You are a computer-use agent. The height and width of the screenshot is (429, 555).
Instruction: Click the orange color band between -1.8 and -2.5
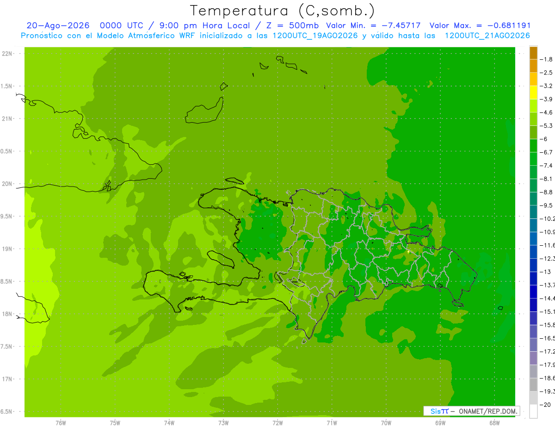[x=533, y=66]
